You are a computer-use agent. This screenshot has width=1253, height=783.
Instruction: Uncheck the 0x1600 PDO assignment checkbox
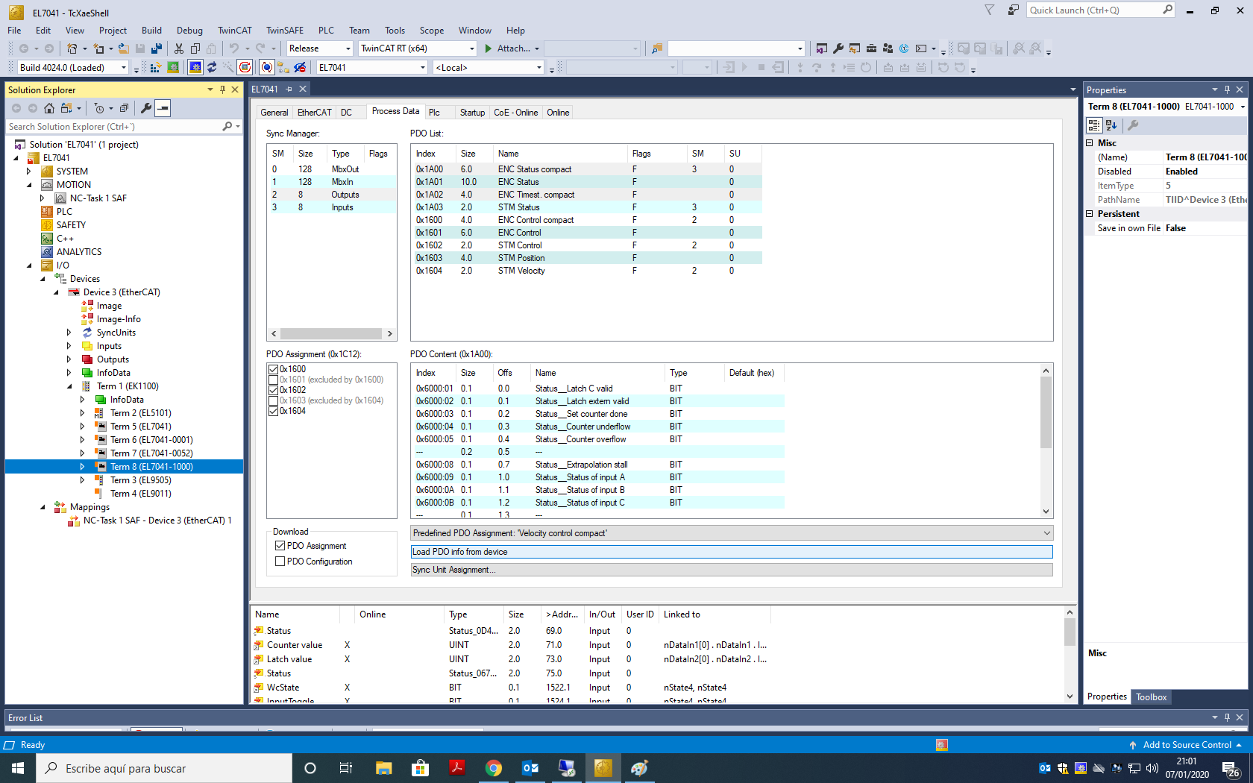[273, 369]
